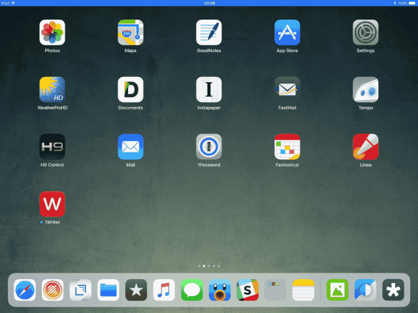Launch the asterisk app in dock
418x313 pixels.
pos(393,290)
